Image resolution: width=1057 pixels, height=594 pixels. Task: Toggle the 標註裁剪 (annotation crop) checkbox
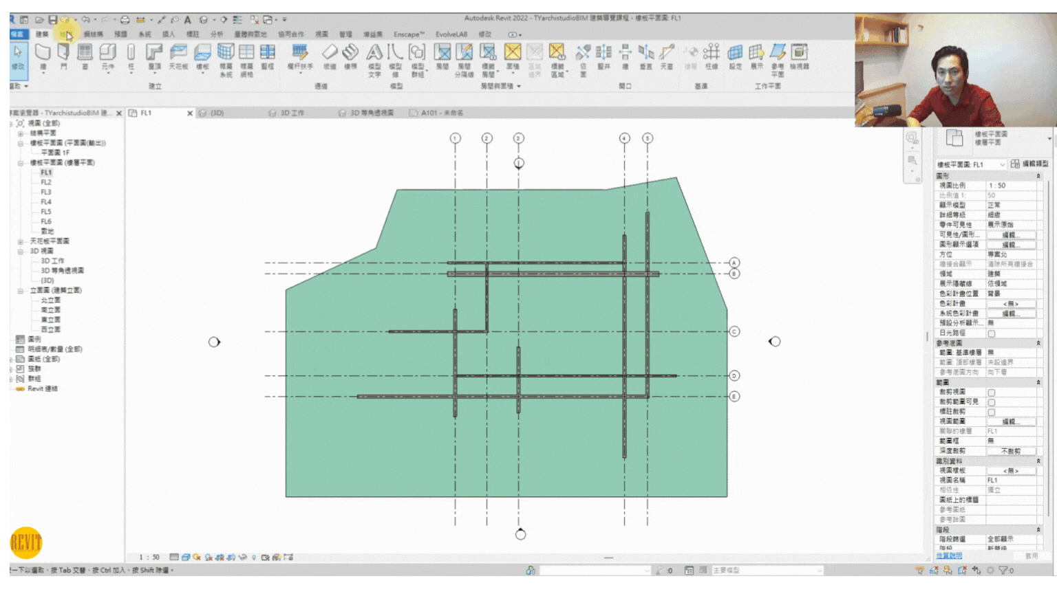point(992,412)
